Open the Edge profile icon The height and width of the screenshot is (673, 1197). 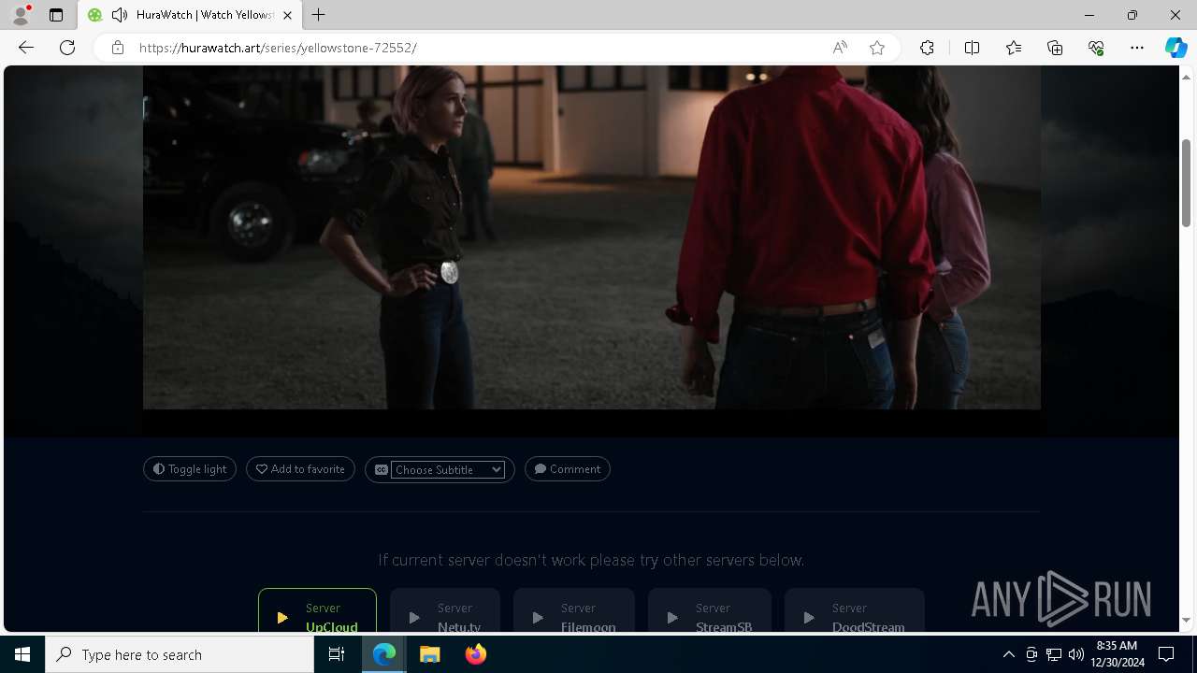(21, 15)
